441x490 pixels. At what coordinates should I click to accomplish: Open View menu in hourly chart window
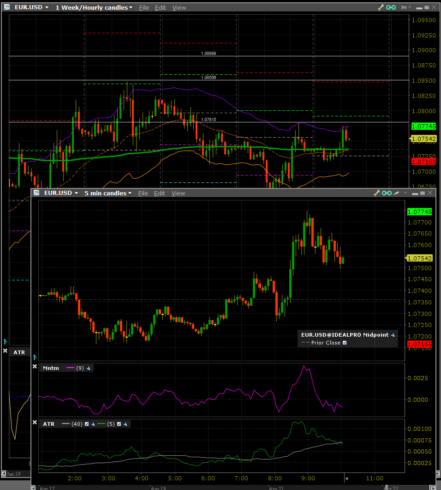point(179,7)
